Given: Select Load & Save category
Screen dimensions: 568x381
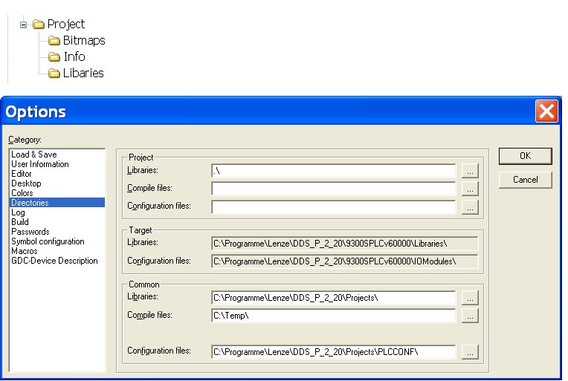Looking at the screenshot, I should point(34,154).
